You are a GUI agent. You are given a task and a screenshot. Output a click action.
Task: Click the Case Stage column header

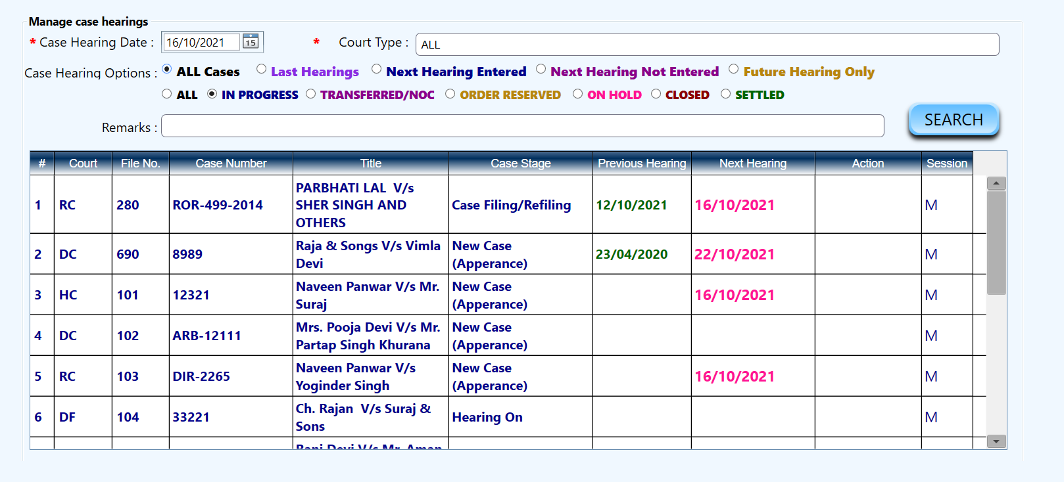coord(520,164)
